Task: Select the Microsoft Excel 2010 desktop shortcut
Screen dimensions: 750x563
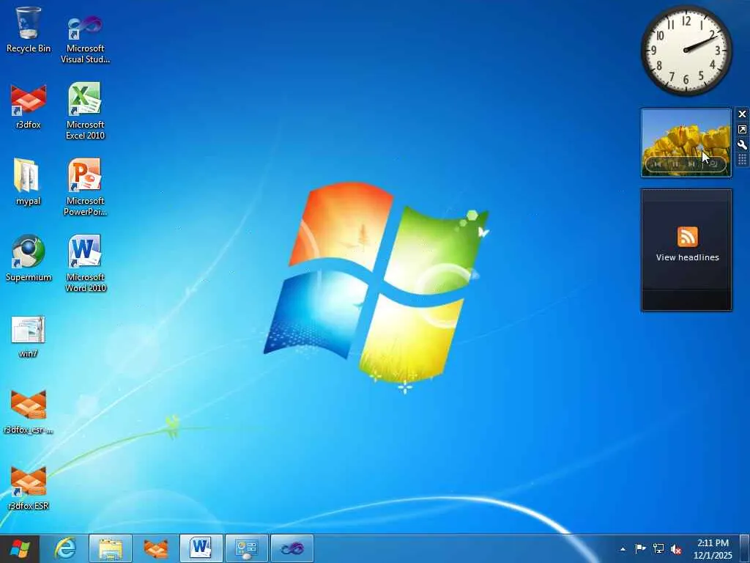Action: [85, 111]
